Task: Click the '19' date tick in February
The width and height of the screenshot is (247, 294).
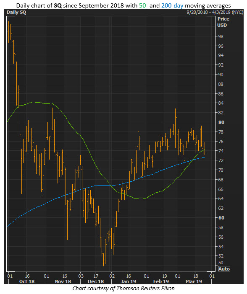Action: pos(165,276)
